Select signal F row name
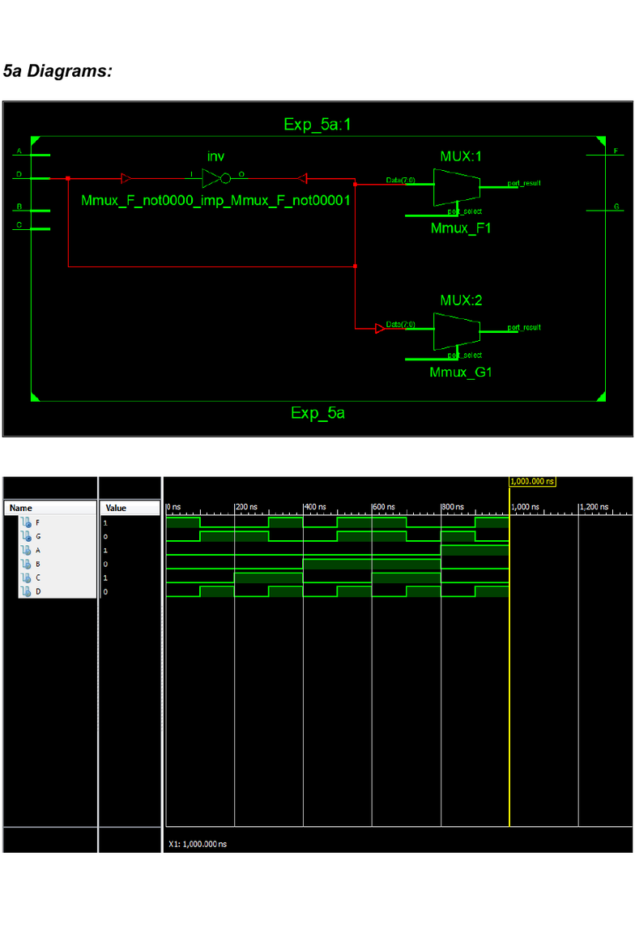The height and width of the screenshot is (933, 635). (38, 522)
